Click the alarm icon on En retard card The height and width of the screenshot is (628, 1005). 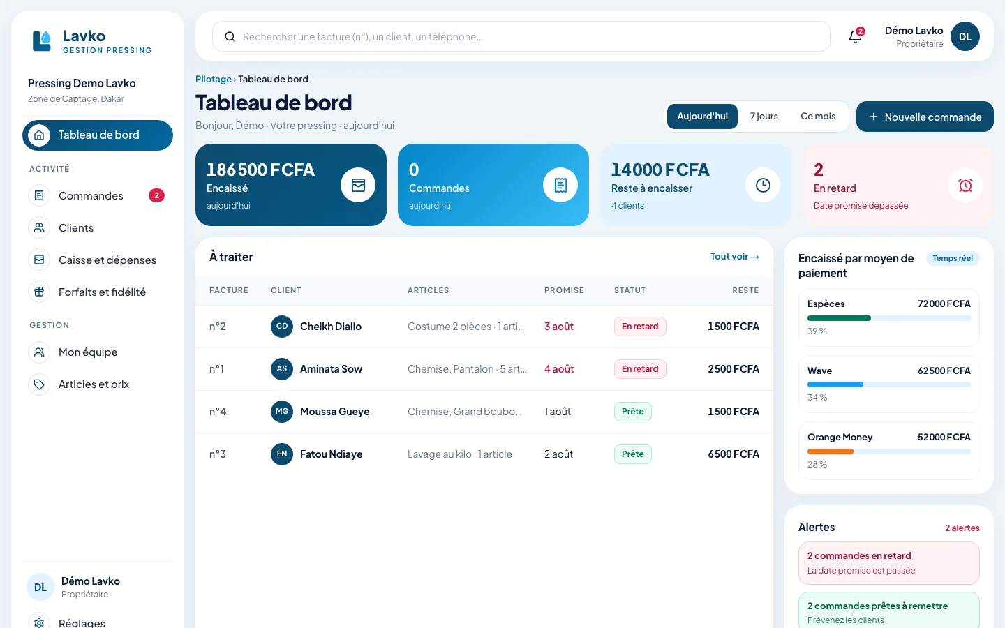[965, 185]
